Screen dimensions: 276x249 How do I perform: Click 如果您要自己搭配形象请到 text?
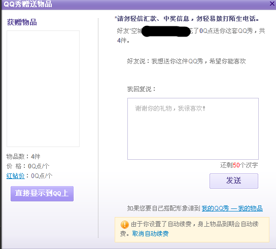point(164,208)
